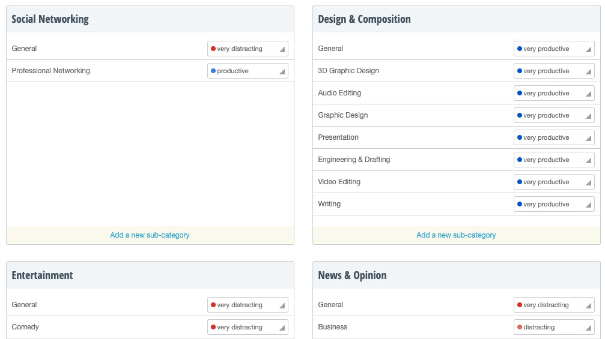Add a new sub-category under Social Networking
Viewport: 605px width, 339px height.
150,235
